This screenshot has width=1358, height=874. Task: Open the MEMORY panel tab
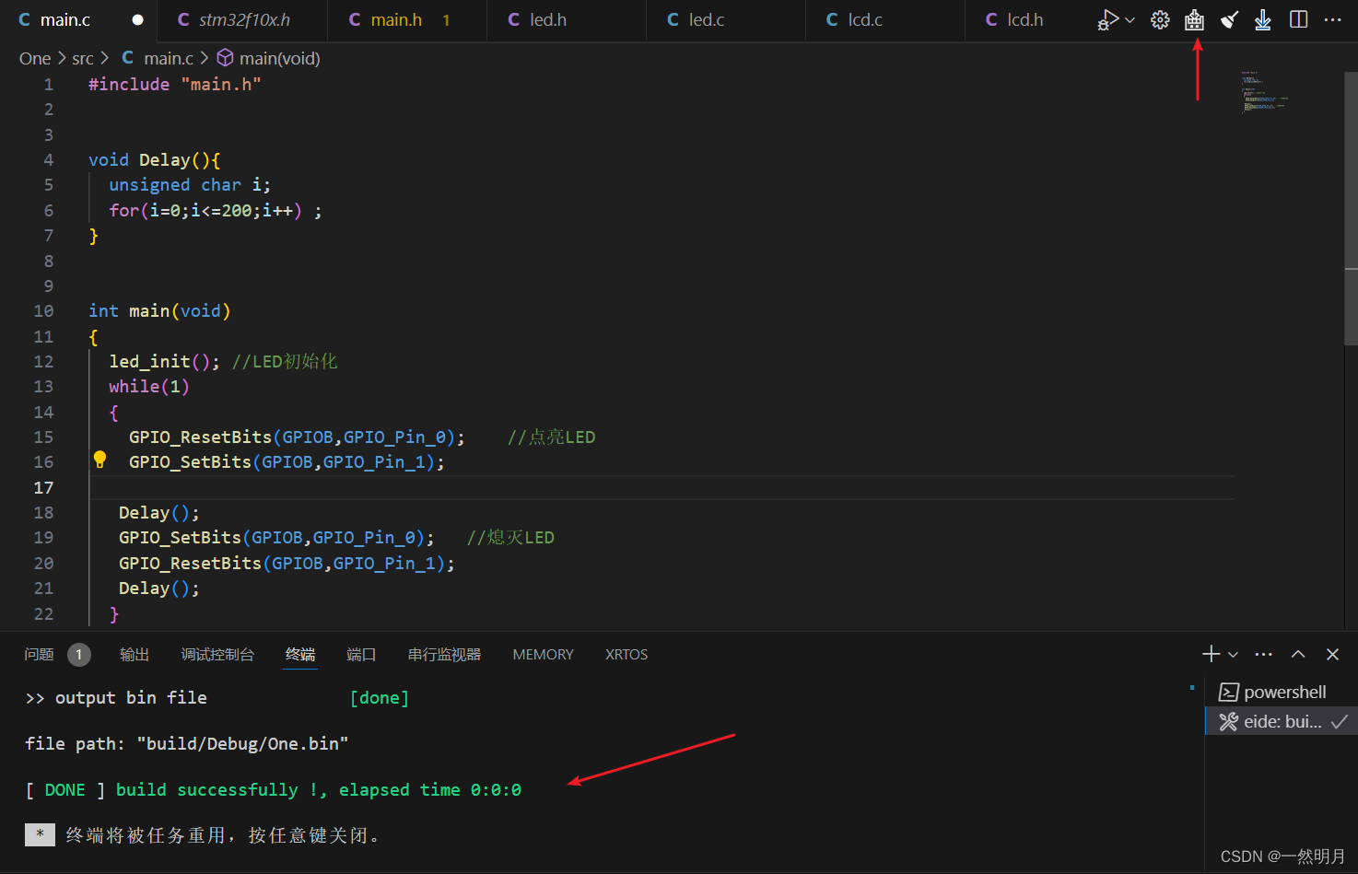click(x=543, y=655)
